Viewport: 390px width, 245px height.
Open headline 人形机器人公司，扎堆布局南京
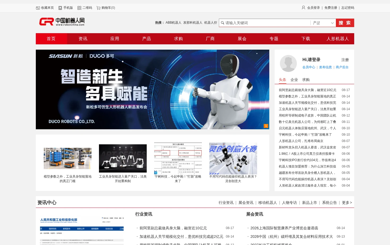click(301, 141)
